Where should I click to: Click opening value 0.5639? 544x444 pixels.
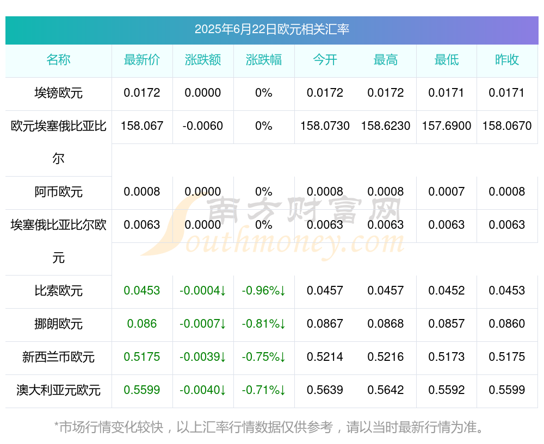325,390
